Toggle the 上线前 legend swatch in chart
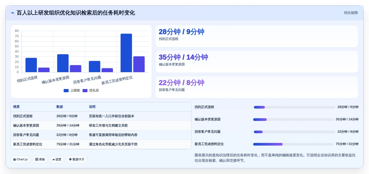Screen dimensions: 369x174 point(66,91)
